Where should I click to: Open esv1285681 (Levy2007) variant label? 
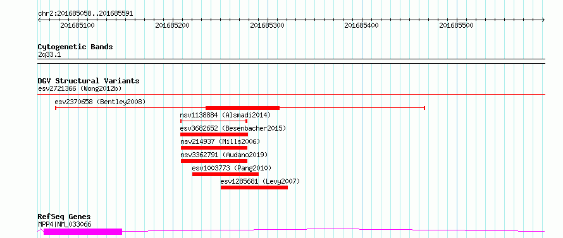(x=260, y=181)
